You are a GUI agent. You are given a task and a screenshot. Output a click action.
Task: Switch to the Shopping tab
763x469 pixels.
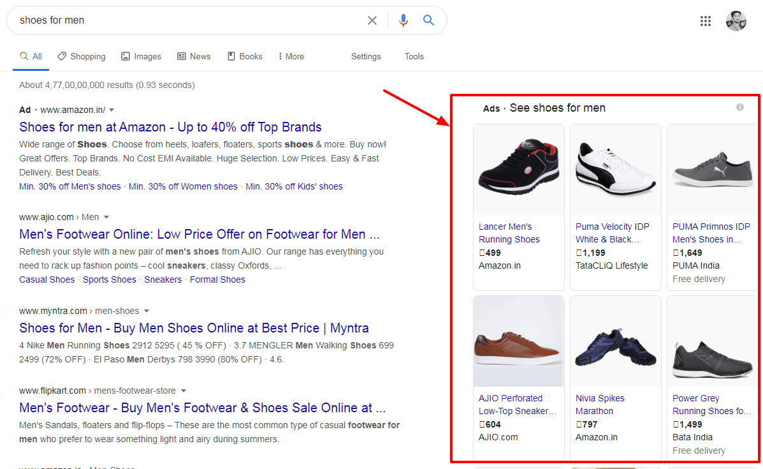81,57
